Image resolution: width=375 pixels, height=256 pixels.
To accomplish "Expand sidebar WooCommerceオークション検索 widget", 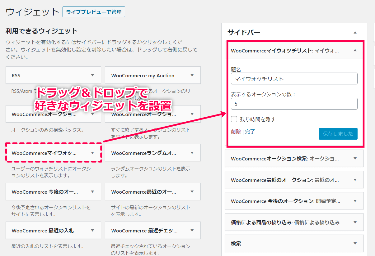I will [355, 158].
